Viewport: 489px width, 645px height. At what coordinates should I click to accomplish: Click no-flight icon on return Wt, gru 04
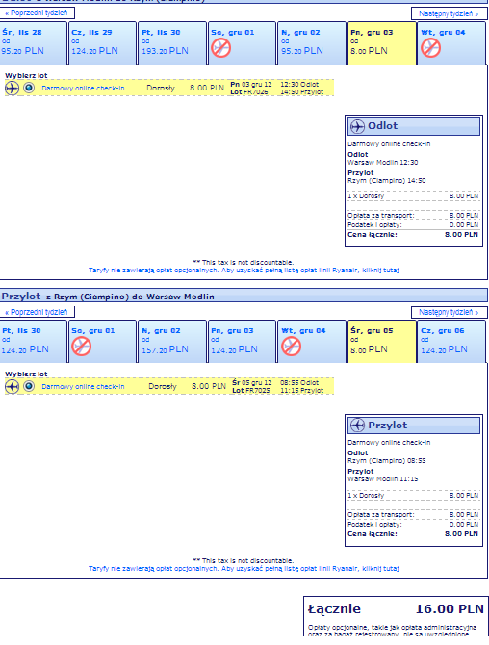[x=291, y=347]
